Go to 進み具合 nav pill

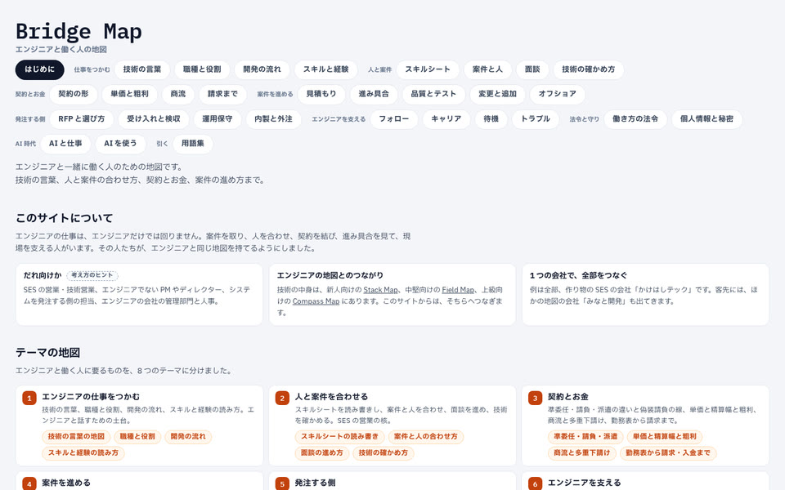(x=374, y=94)
